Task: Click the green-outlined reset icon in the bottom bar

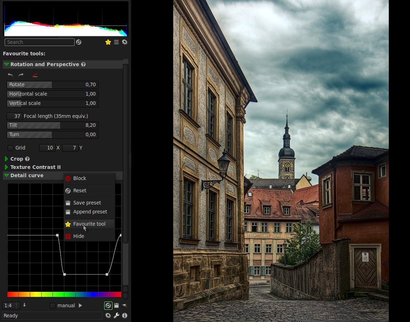Action: tap(108, 305)
